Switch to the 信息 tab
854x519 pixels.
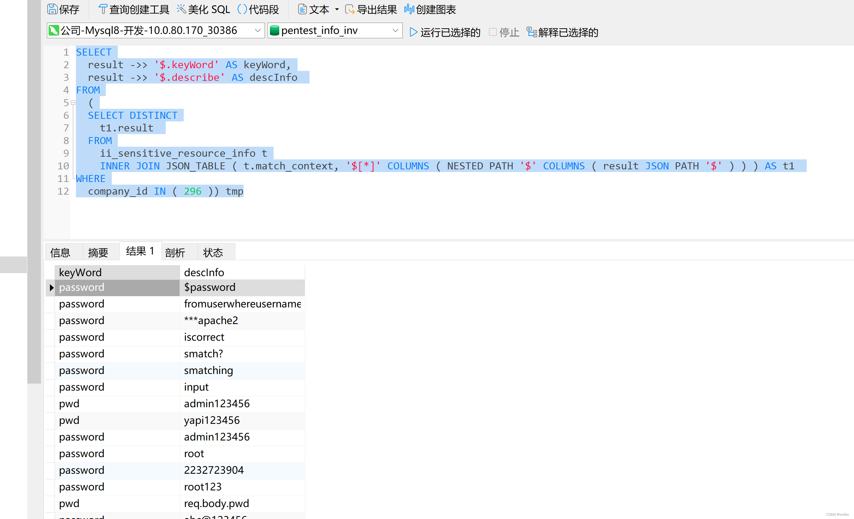click(60, 253)
